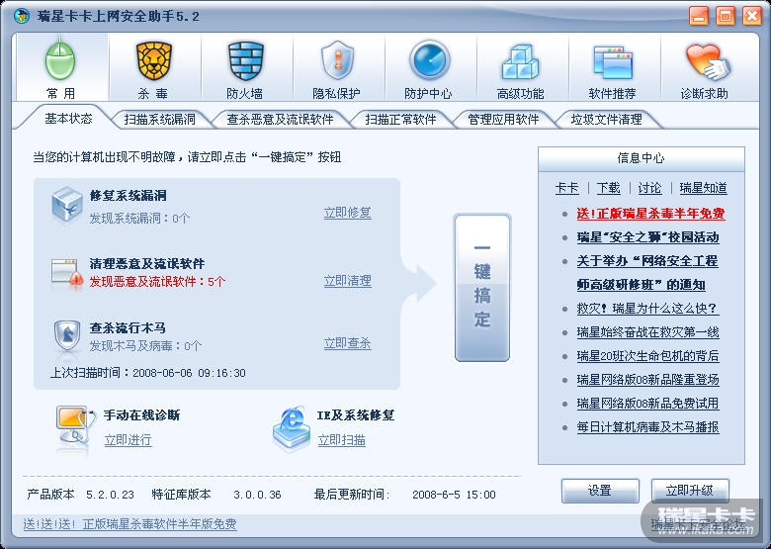Open the 防火墙 brick wall icon
Screen dimensions: 771x549
(245, 61)
